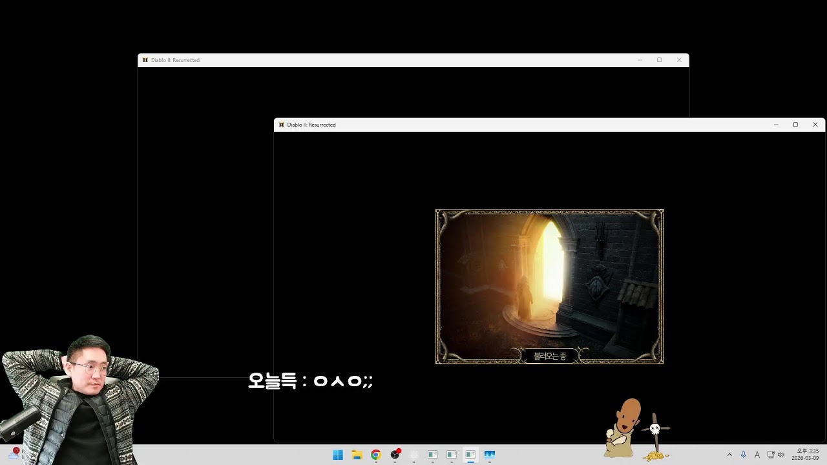Screen dimensions: 827x465
Task: Launch Google Chrome from the taskbar
Action: click(x=375, y=455)
